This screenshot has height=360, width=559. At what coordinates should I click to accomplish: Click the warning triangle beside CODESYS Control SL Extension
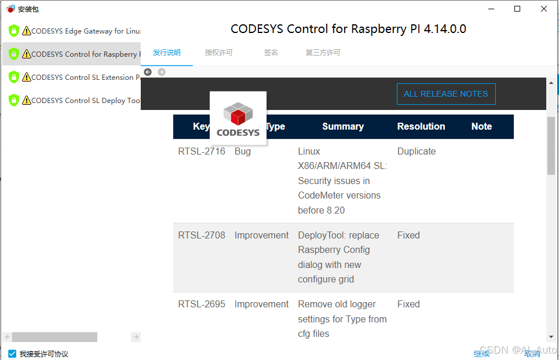click(x=27, y=78)
